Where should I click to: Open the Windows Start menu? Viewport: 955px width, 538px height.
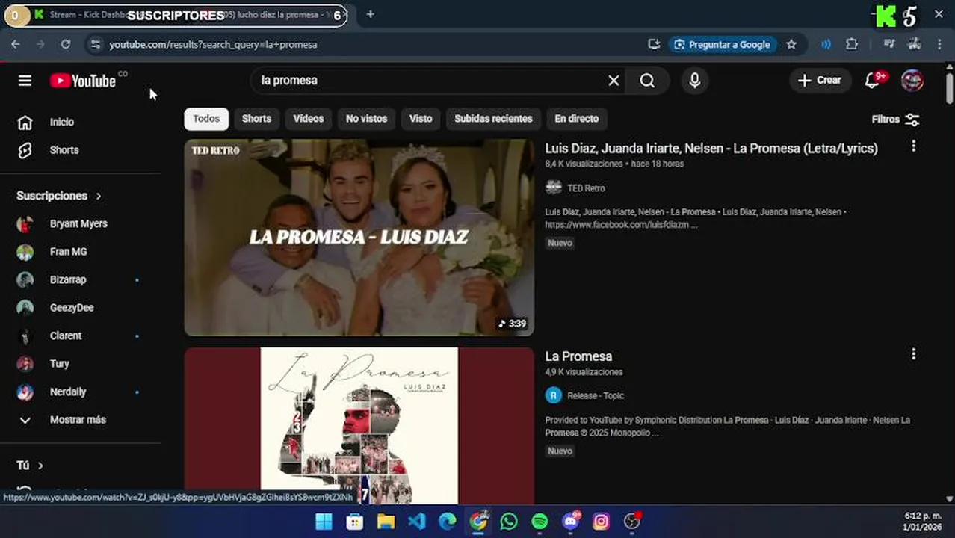point(324,522)
